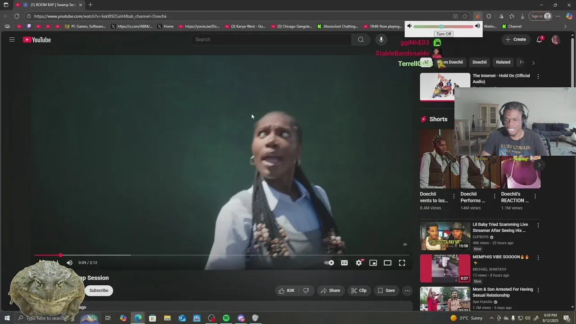The image size is (576, 324).
Task: Open 'PC Games, Software...' bookmark
Action: tap(85, 27)
